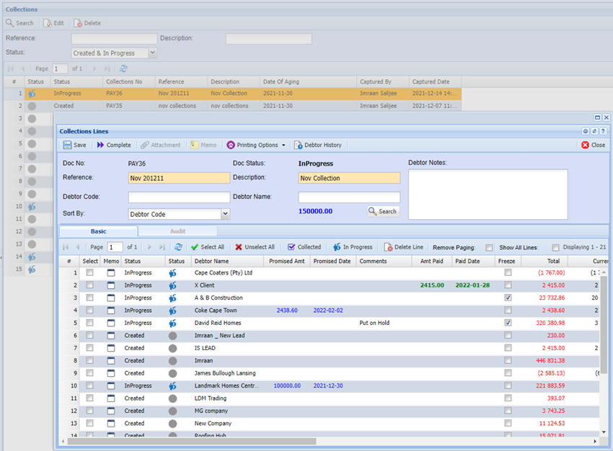613x451 pixels.
Task: Tick select checkbox for X Client row
Action: coord(89,285)
